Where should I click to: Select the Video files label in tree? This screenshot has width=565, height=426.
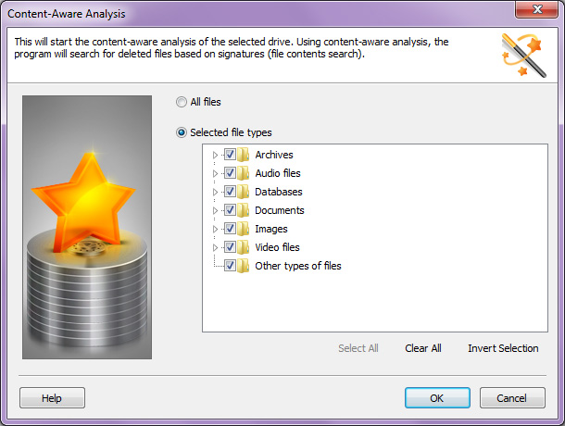tap(277, 247)
